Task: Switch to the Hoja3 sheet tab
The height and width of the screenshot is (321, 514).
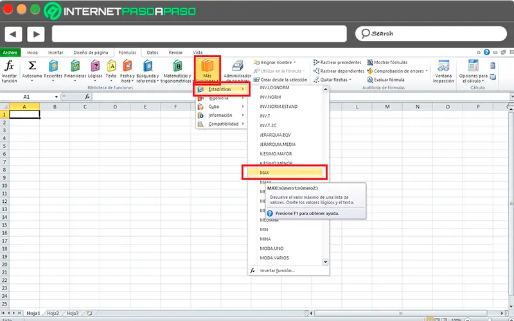Action: tap(73, 313)
